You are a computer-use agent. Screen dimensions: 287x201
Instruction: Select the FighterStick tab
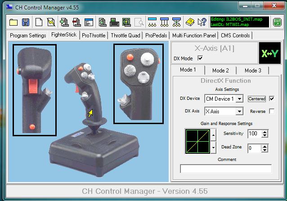pyautogui.click(x=64, y=35)
